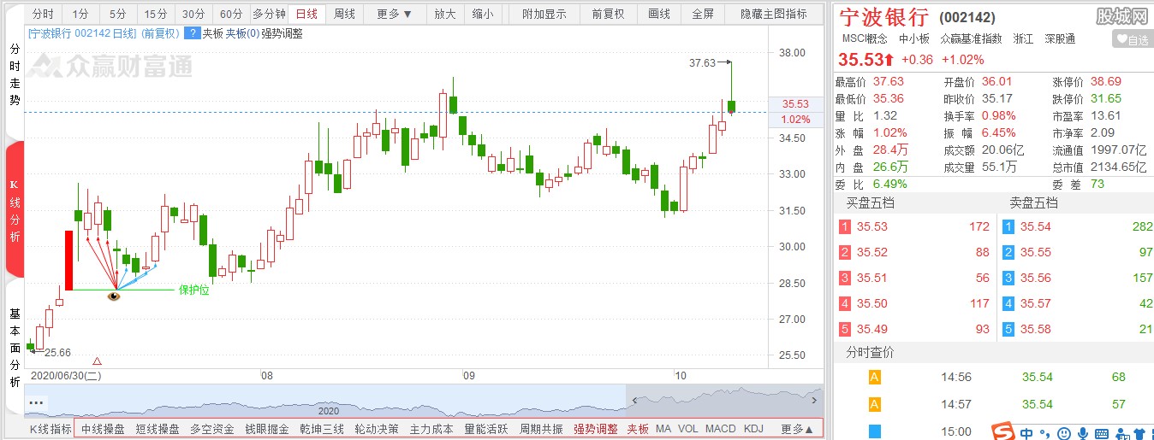Click the 画线 drawing button
This screenshot has width=1154, height=440.
659,15
